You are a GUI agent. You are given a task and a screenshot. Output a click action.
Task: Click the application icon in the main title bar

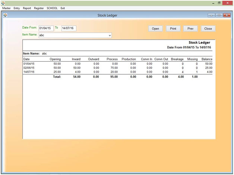coord(3,3)
